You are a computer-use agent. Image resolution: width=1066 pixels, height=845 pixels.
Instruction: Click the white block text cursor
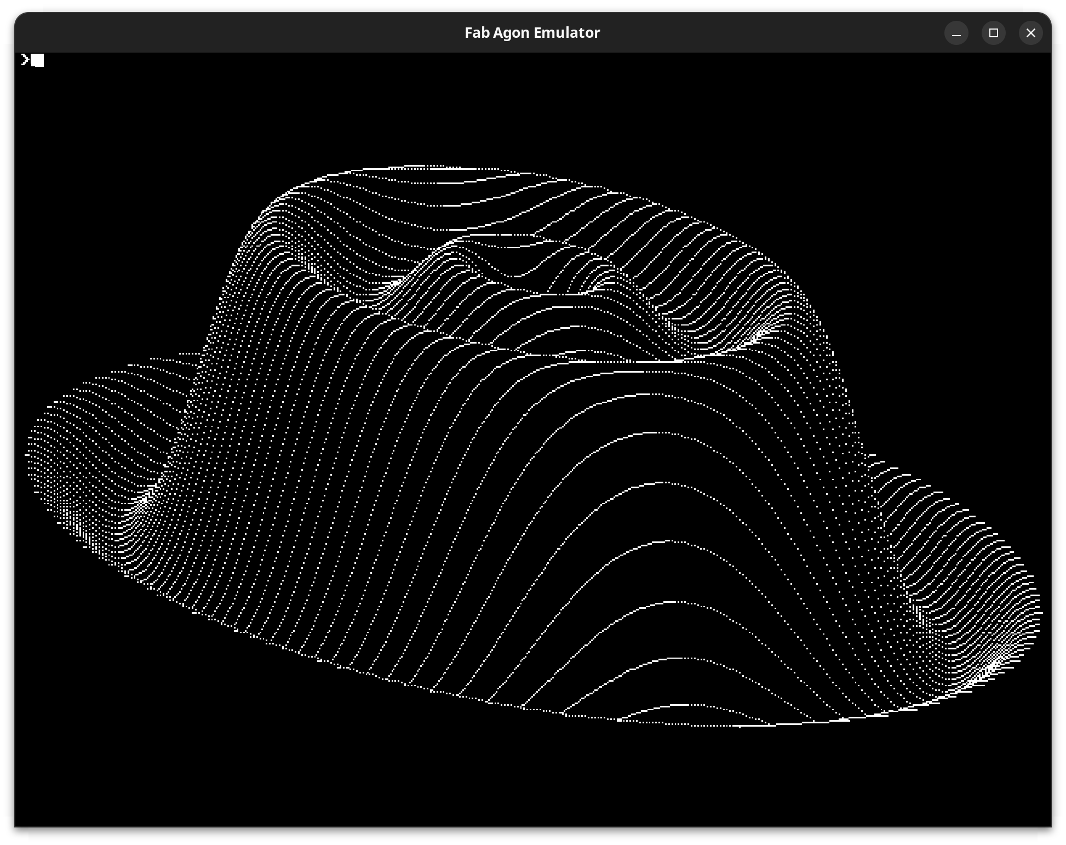(37, 60)
